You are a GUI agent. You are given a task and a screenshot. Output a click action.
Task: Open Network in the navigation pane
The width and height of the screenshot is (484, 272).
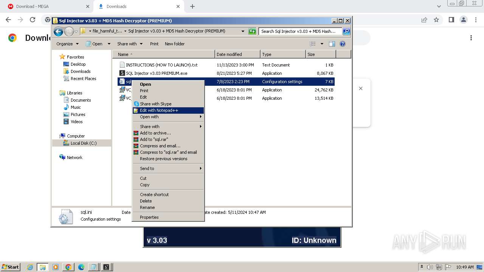pyautogui.click(x=74, y=158)
